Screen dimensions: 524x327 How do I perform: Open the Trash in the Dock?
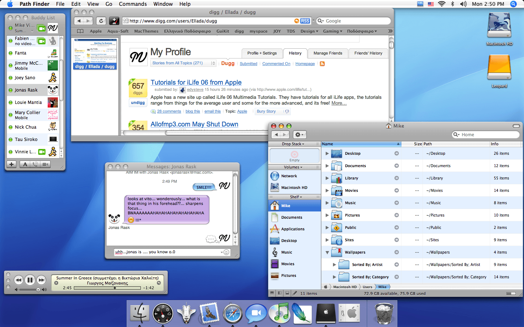pyautogui.click(x=384, y=313)
